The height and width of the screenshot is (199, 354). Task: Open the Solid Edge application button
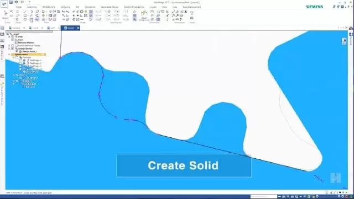click(x=4, y=4)
